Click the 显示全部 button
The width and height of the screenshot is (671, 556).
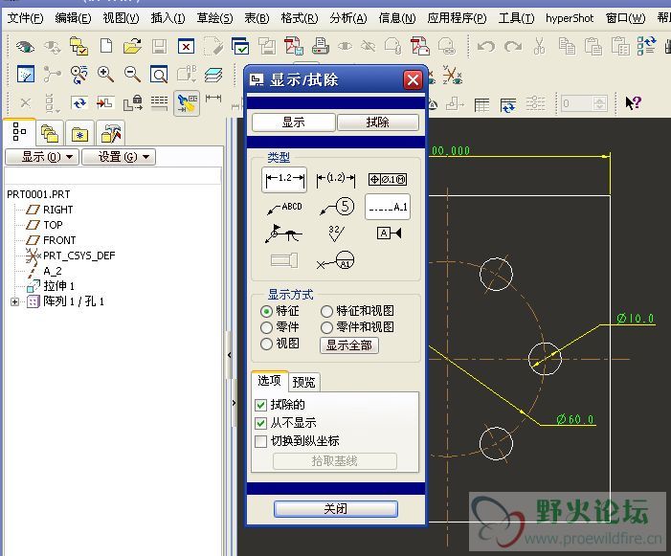[349, 345]
